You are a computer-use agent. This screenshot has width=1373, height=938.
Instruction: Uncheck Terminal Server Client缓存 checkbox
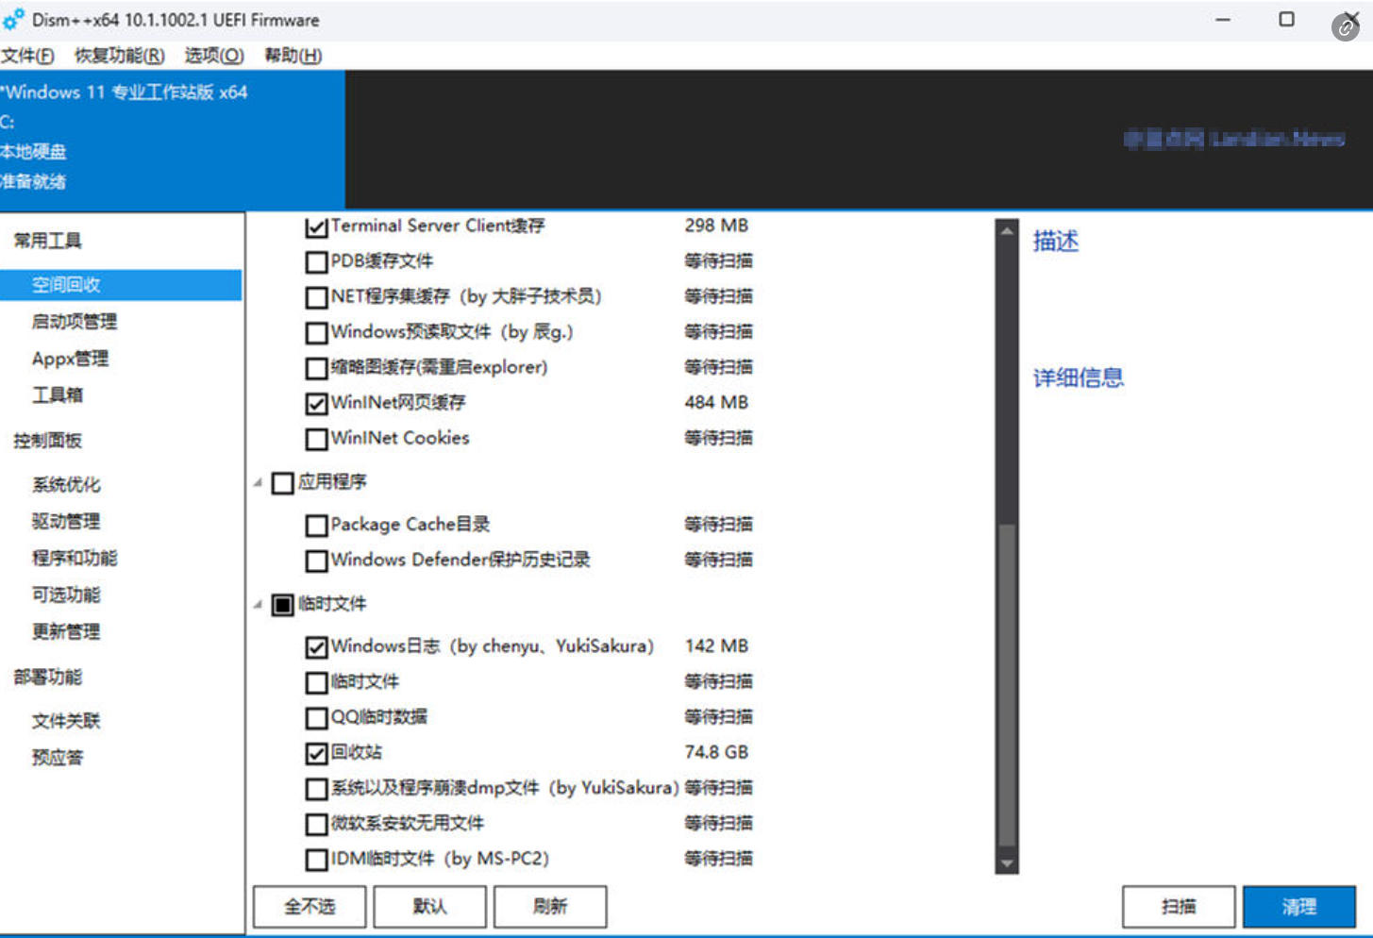(x=317, y=227)
